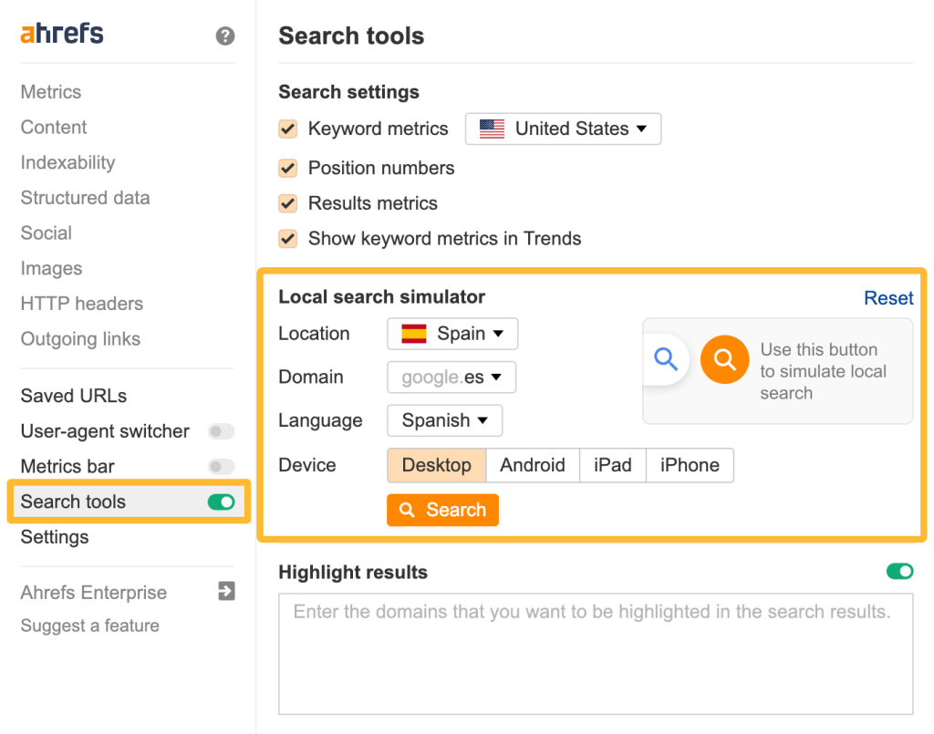
Task: Open the help question mark icon
Action: [224, 35]
